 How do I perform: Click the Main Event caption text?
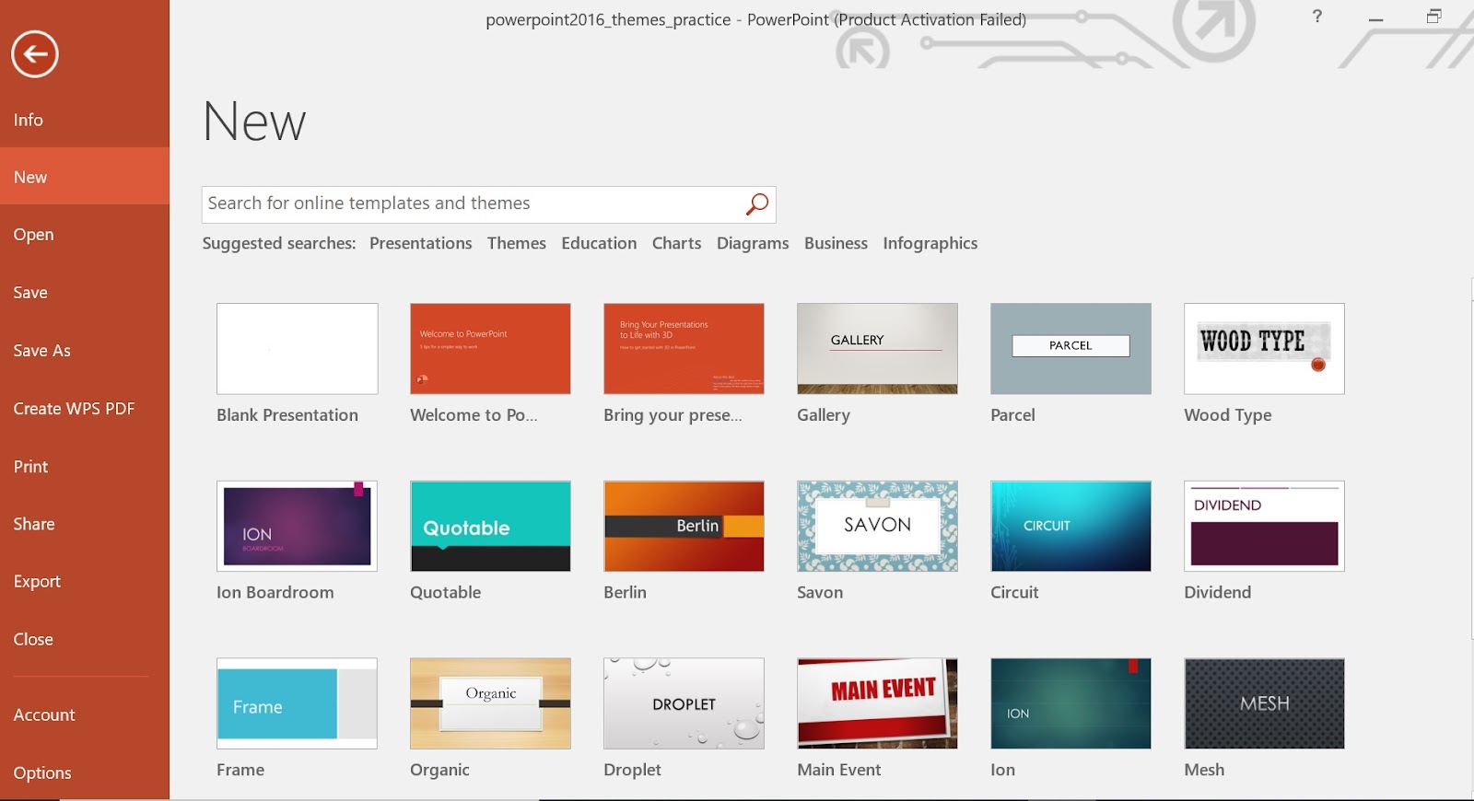[839, 771]
